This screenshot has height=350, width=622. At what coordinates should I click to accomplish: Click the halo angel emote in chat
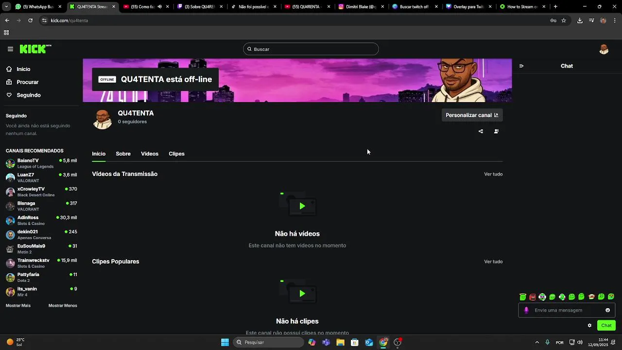pos(523,297)
